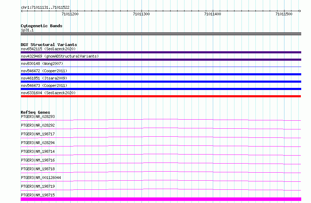This screenshot has height=203, width=311.
Task: Open the RefSeq Genes track title
Action: pos(35,112)
